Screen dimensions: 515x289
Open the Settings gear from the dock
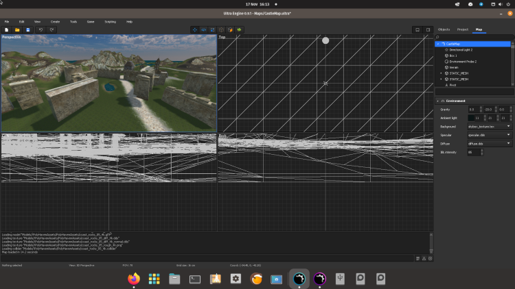(x=236, y=279)
